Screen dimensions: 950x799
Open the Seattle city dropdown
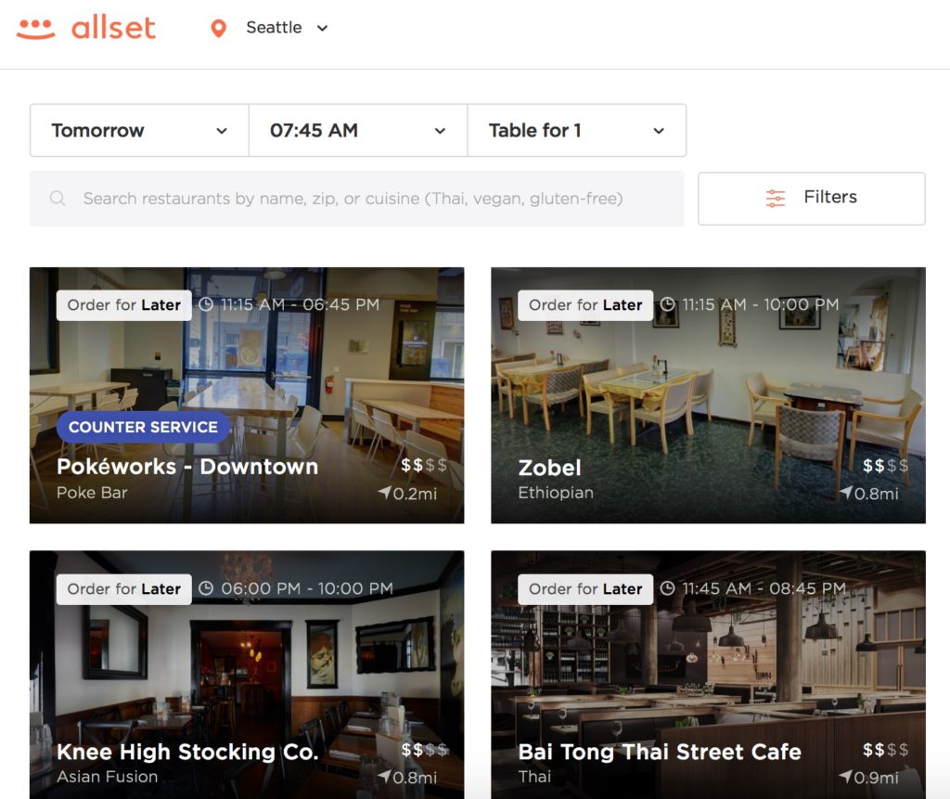[287, 28]
